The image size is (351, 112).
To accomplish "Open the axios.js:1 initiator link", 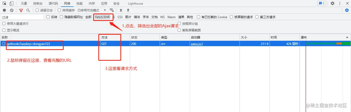I will point(197,44).
